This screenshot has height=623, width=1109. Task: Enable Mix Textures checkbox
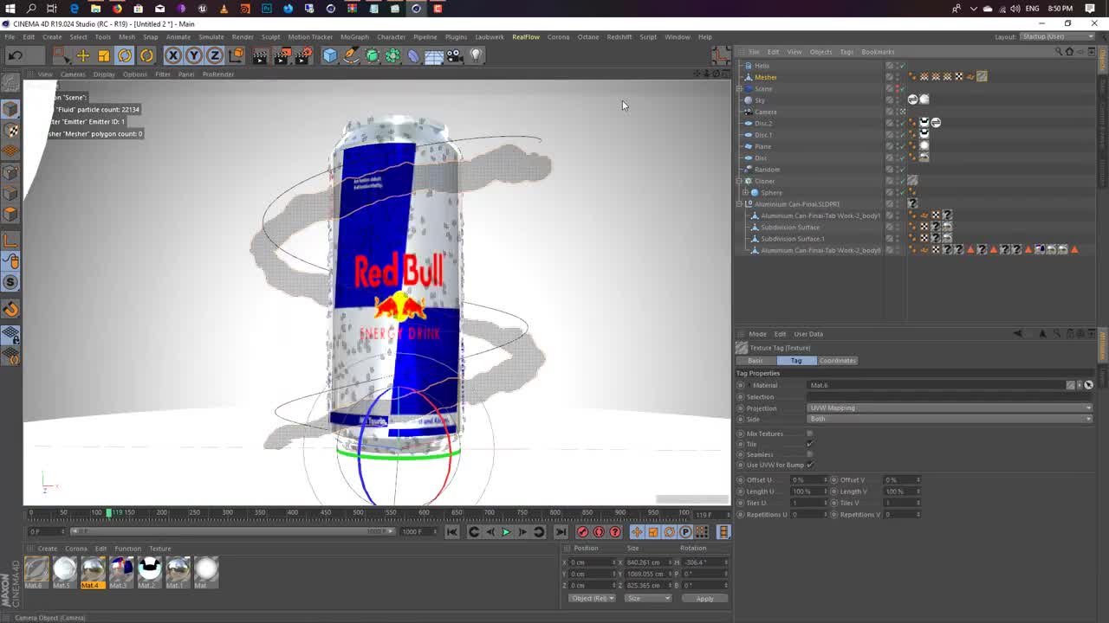[809, 434]
